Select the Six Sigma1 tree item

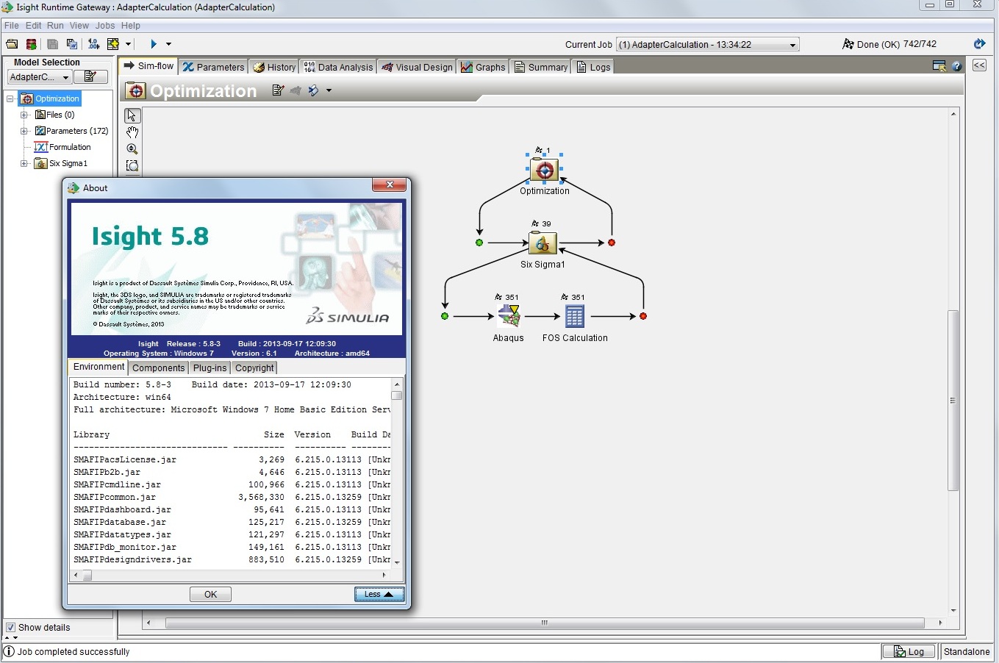tap(62, 163)
